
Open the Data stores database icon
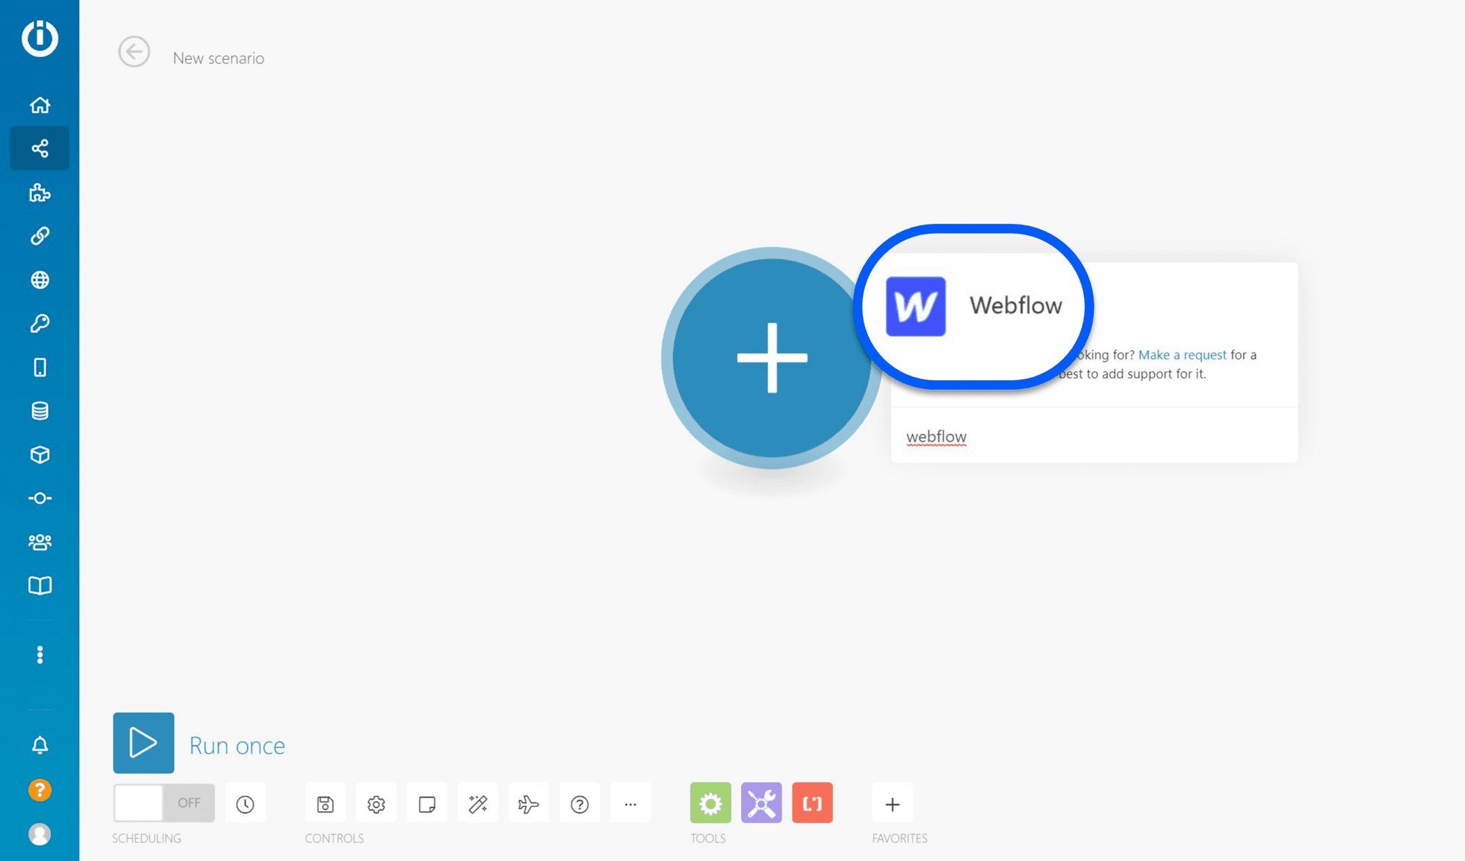tap(40, 410)
